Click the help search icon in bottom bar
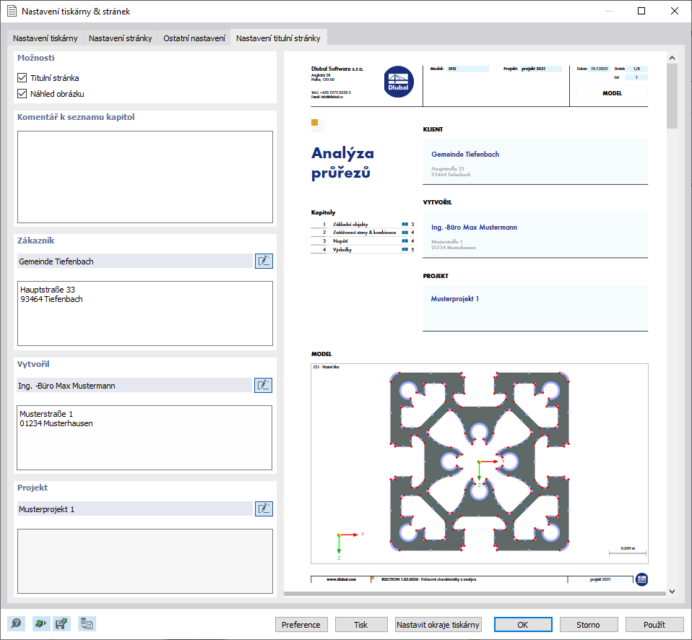 17,623
